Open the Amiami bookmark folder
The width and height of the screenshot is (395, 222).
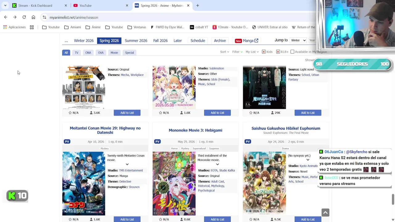coord(73,27)
